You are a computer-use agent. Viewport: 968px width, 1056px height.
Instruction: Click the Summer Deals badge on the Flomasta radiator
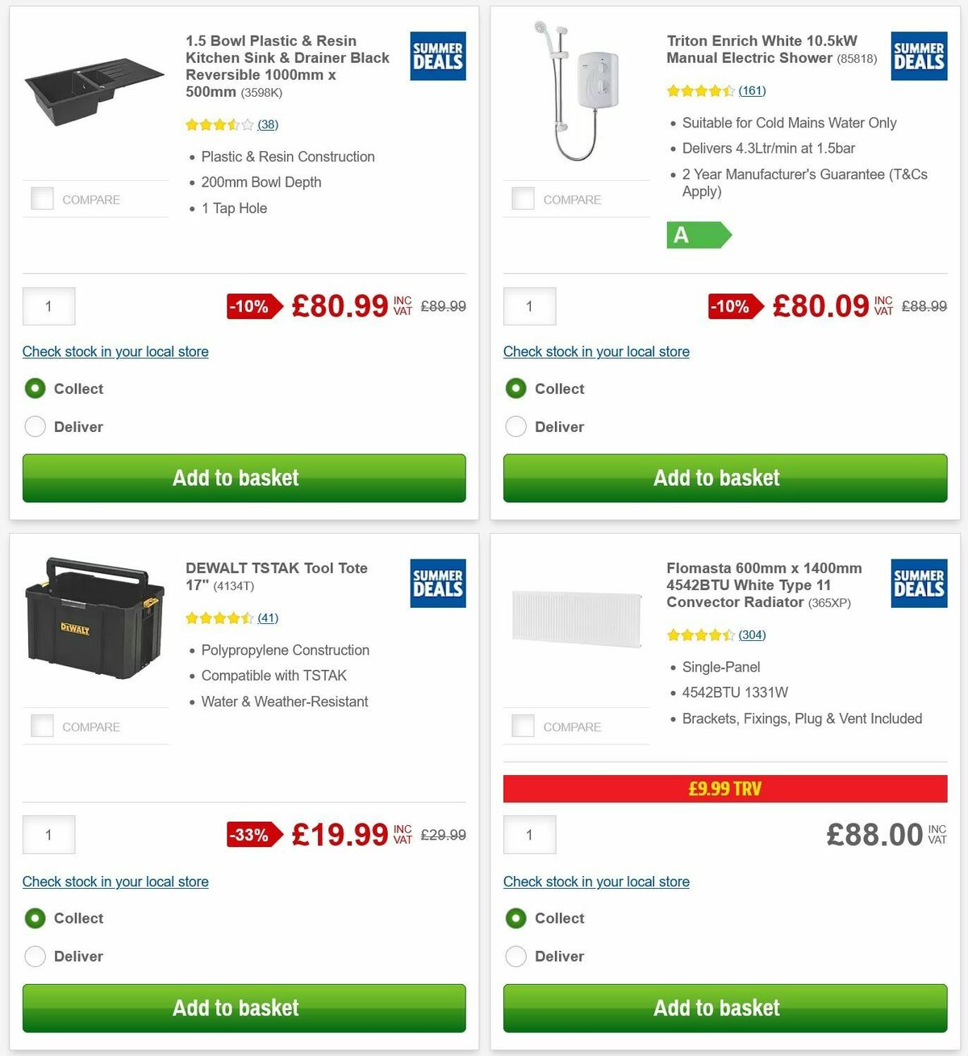coord(918,583)
